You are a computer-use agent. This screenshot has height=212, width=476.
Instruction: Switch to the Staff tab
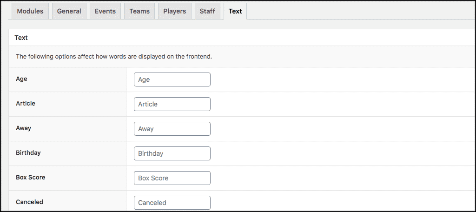tap(207, 11)
